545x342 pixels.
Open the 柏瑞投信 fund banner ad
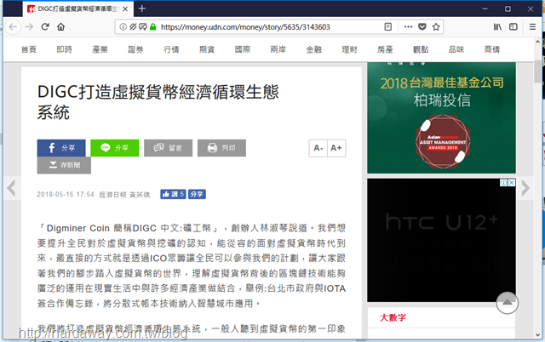coord(441,117)
